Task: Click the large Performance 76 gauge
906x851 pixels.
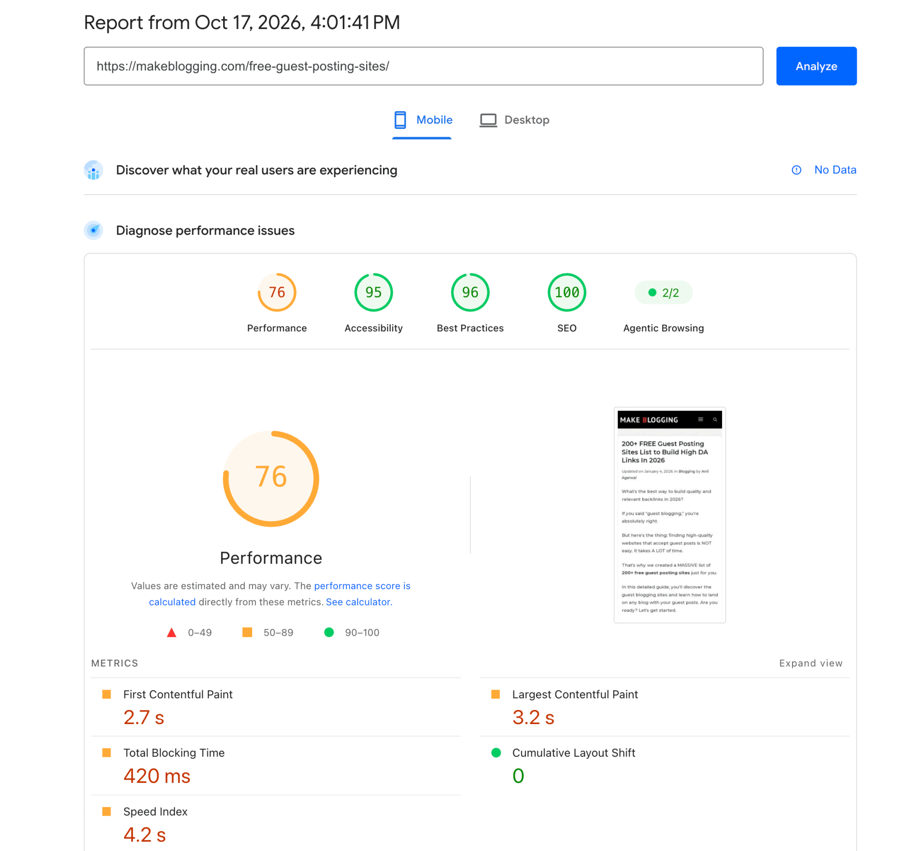Action: pyautogui.click(x=271, y=478)
